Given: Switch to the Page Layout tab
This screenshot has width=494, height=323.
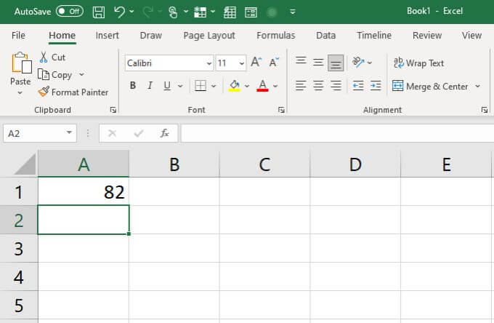Looking at the screenshot, I should tap(209, 36).
